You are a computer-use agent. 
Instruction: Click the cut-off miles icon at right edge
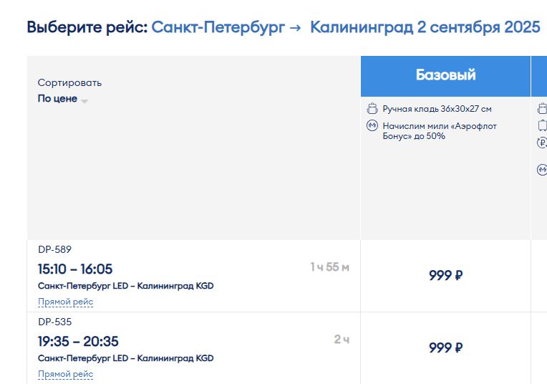(x=542, y=170)
